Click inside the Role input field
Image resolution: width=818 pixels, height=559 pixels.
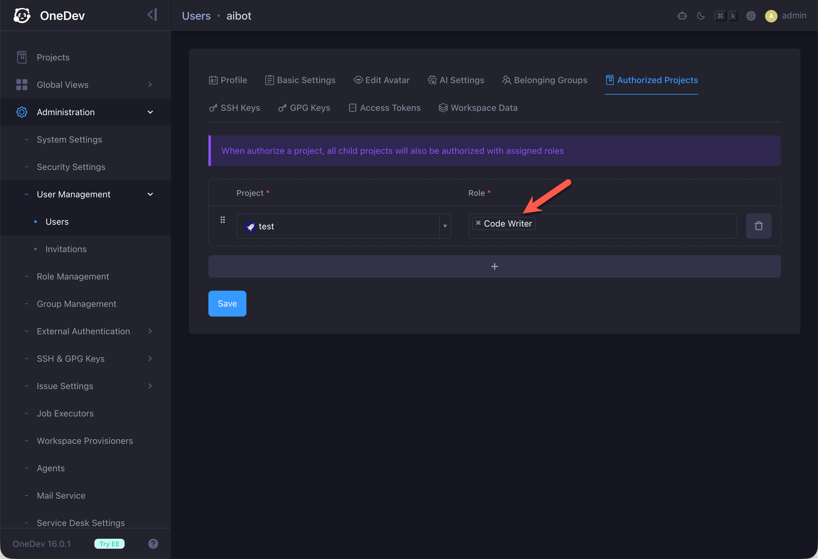click(x=602, y=226)
